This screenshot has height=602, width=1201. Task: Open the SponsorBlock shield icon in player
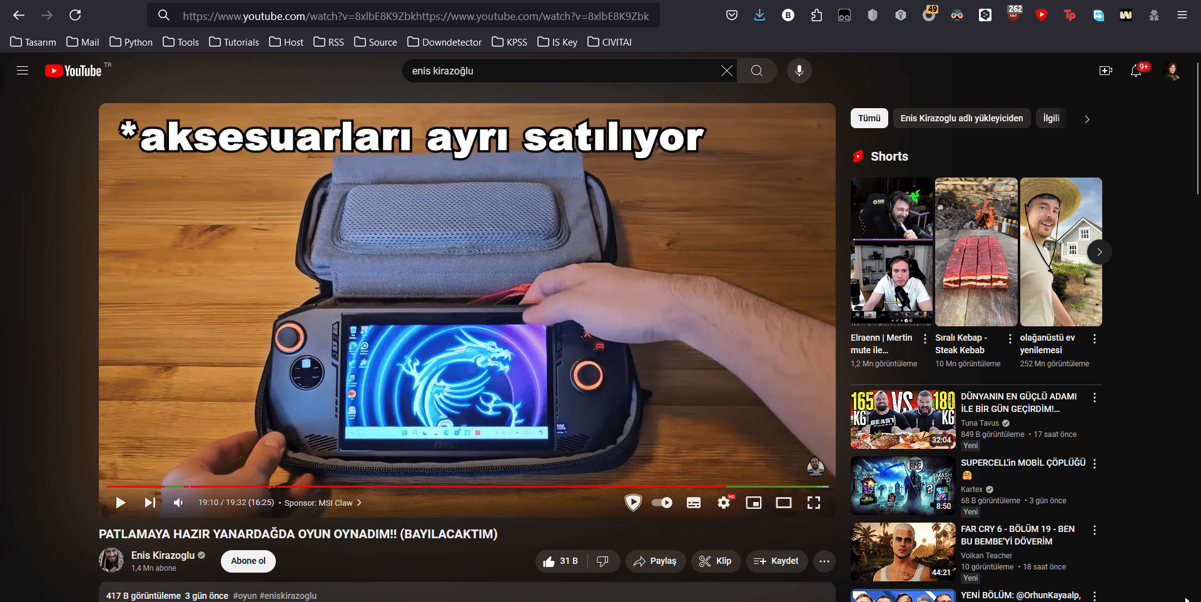coord(633,503)
